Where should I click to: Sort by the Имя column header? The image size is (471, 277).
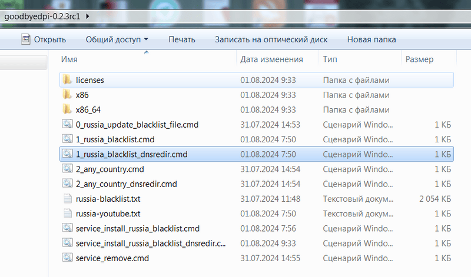pyautogui.click(x=69, y=59)
